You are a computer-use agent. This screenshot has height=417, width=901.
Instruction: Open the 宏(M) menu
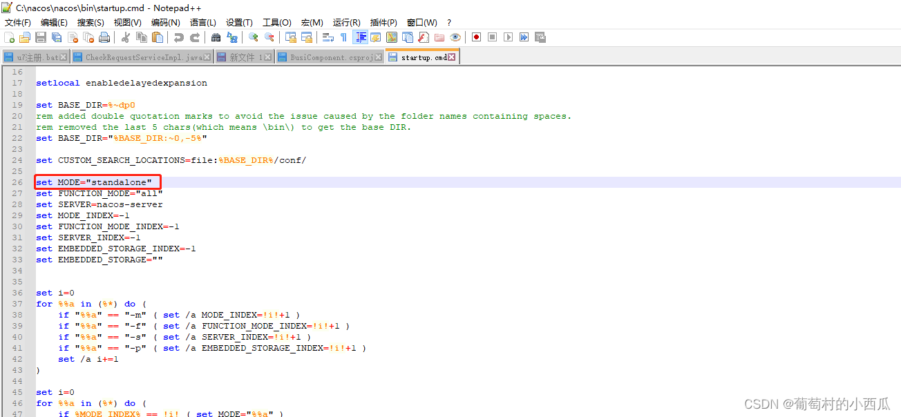click(x=312, y=23)
